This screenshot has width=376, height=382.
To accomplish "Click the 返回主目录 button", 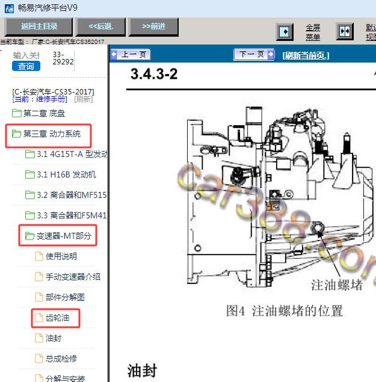I will pyautogui.click(x=39, y=26).
